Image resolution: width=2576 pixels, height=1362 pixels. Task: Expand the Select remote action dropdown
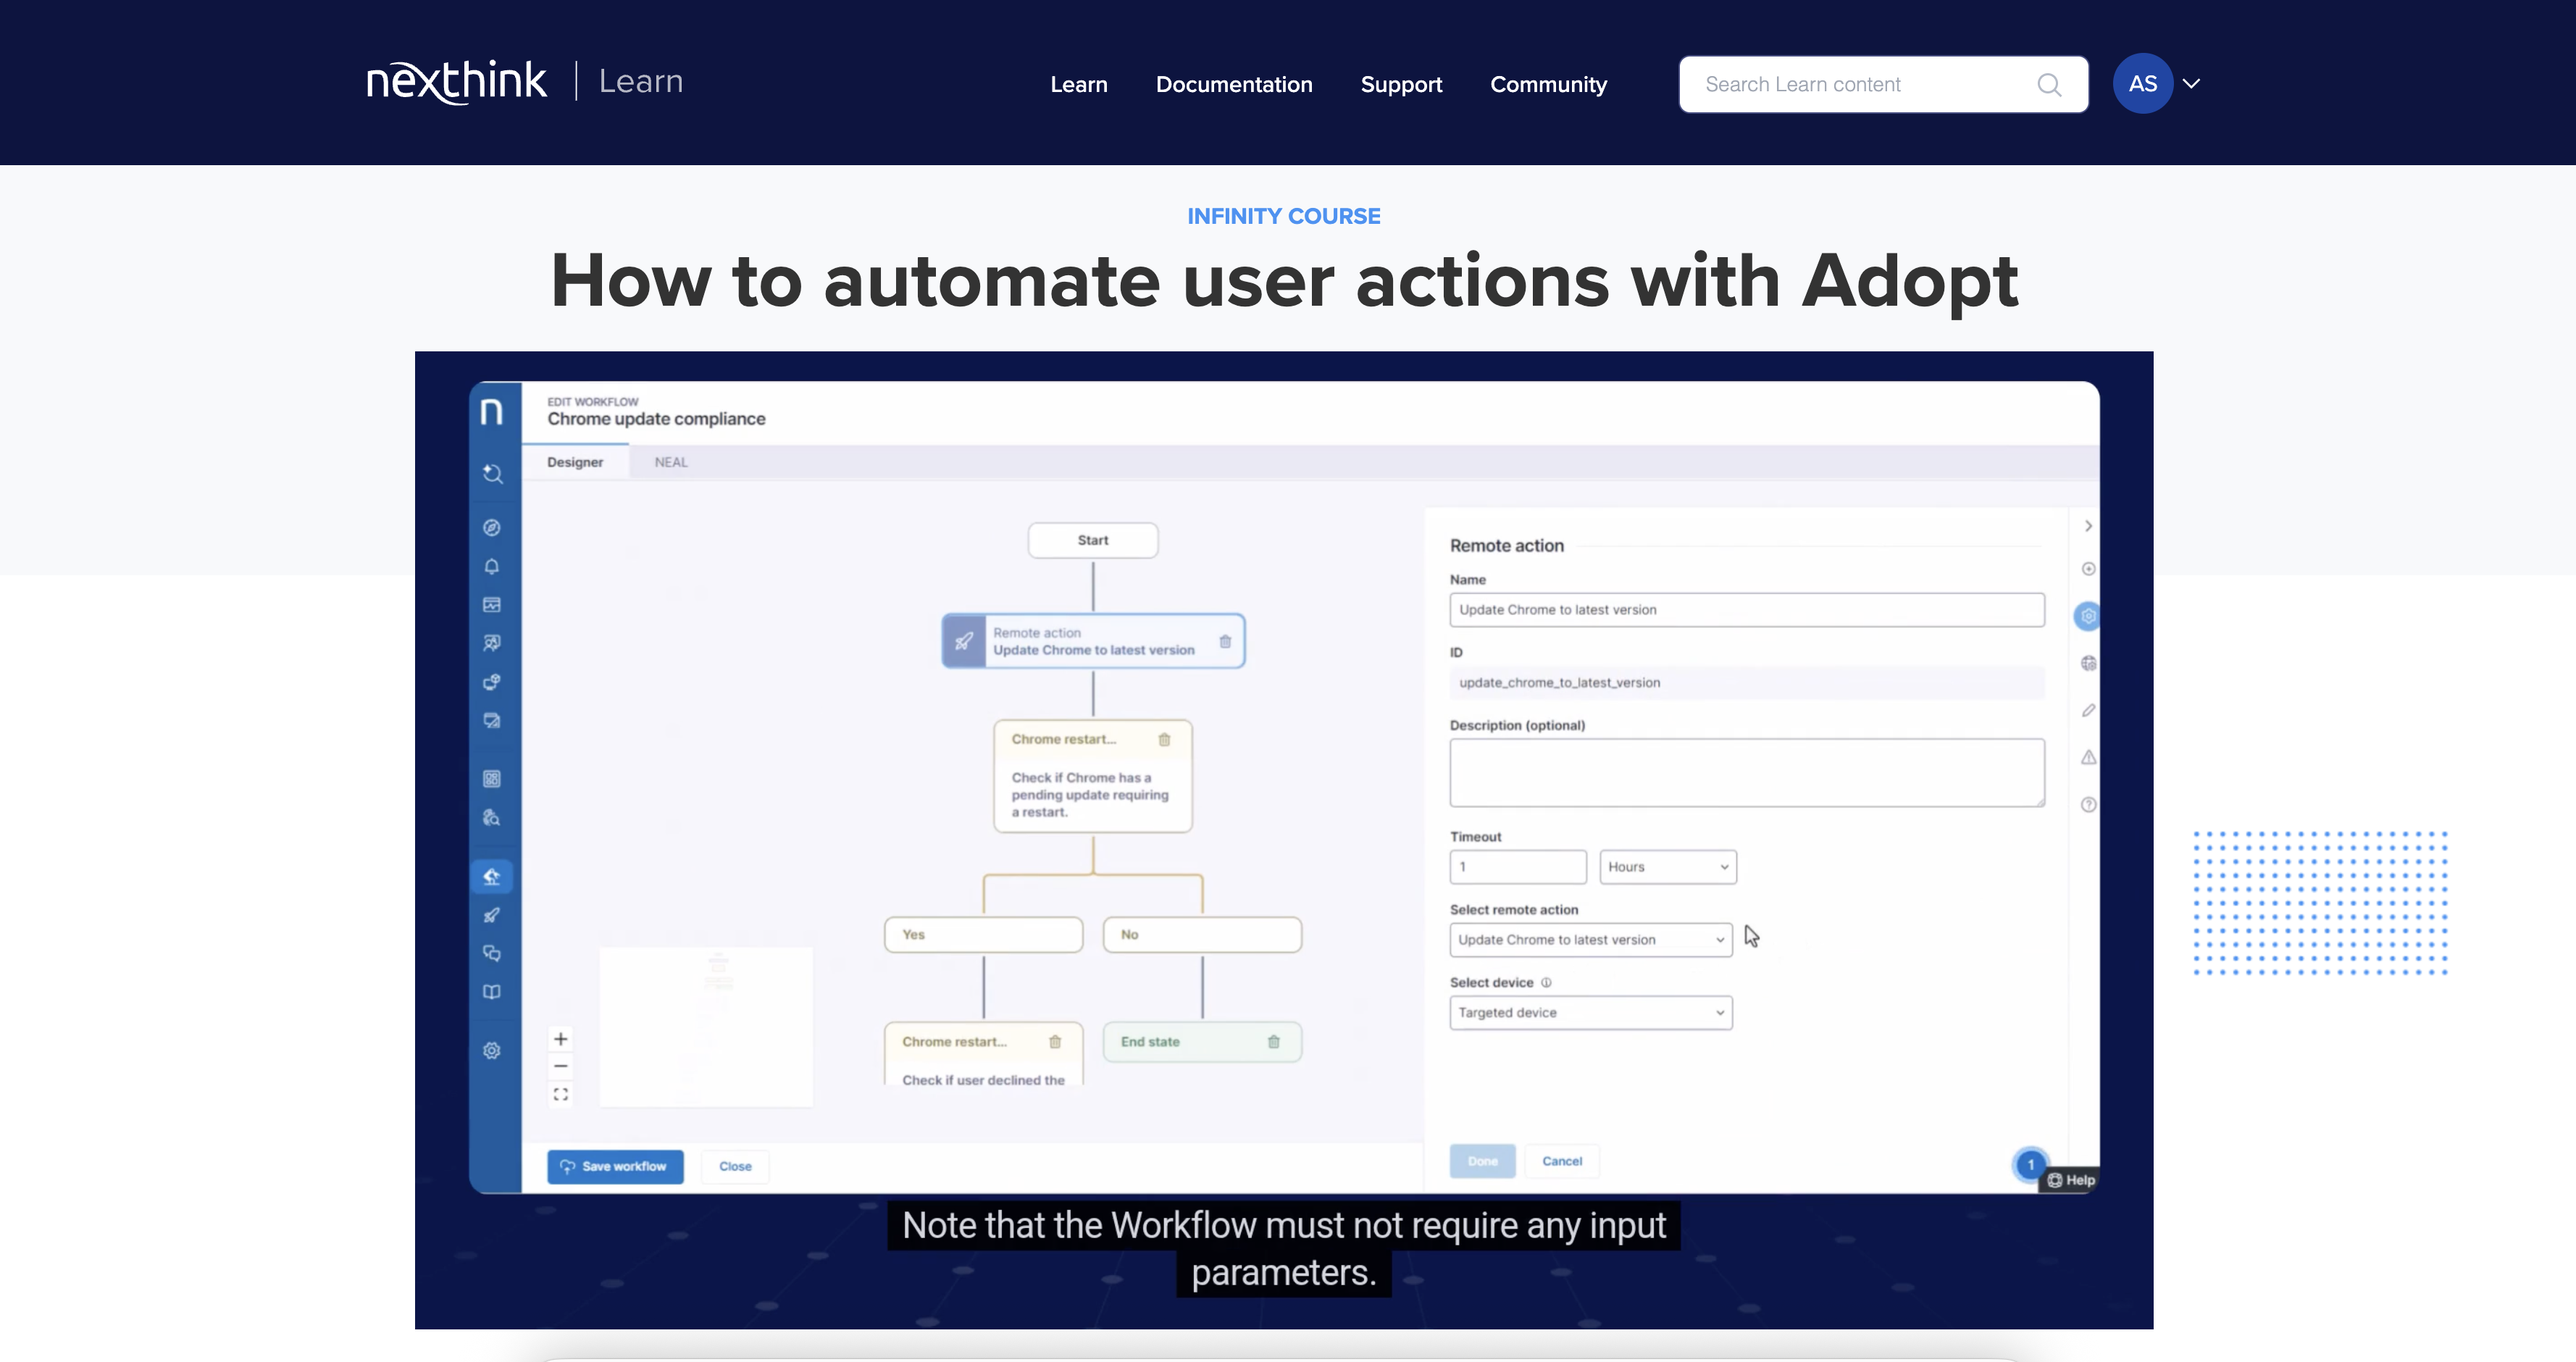pos(1590,940)
